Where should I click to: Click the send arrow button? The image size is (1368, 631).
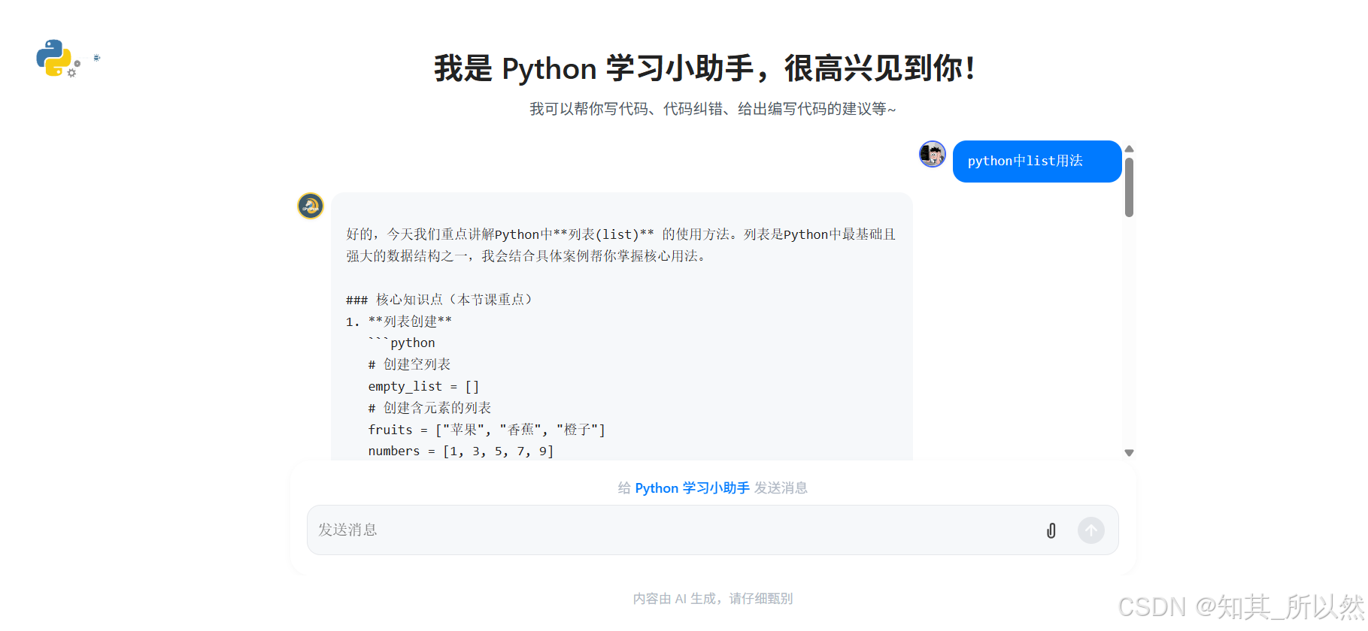pos(1091,530)
